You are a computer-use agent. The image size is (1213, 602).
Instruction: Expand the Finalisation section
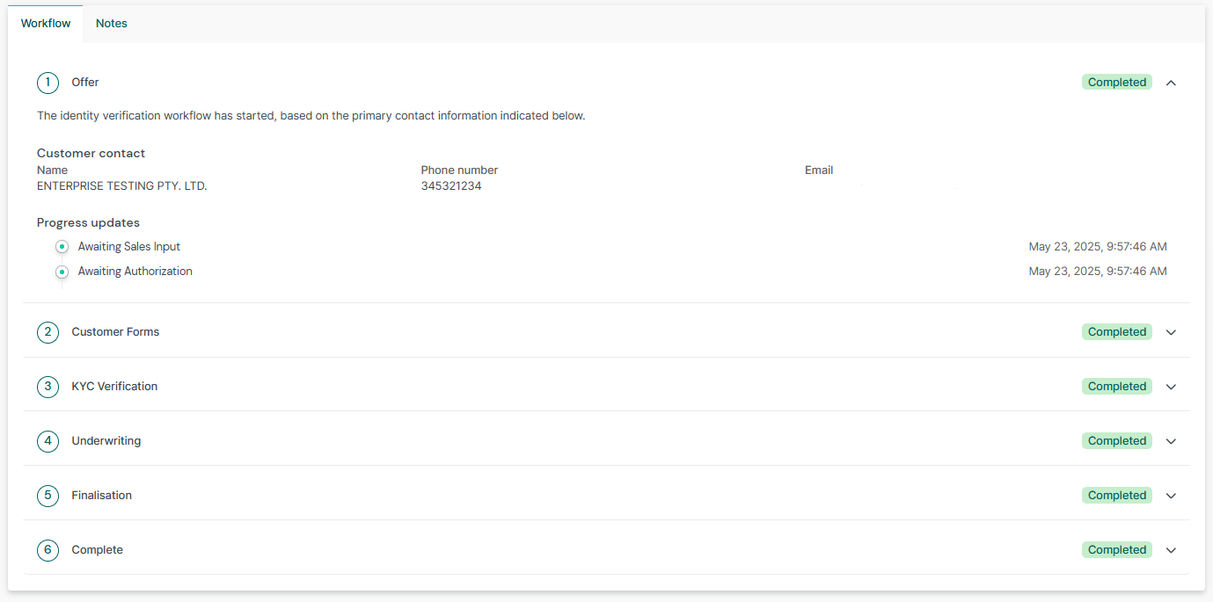(x=1171, y=495)
